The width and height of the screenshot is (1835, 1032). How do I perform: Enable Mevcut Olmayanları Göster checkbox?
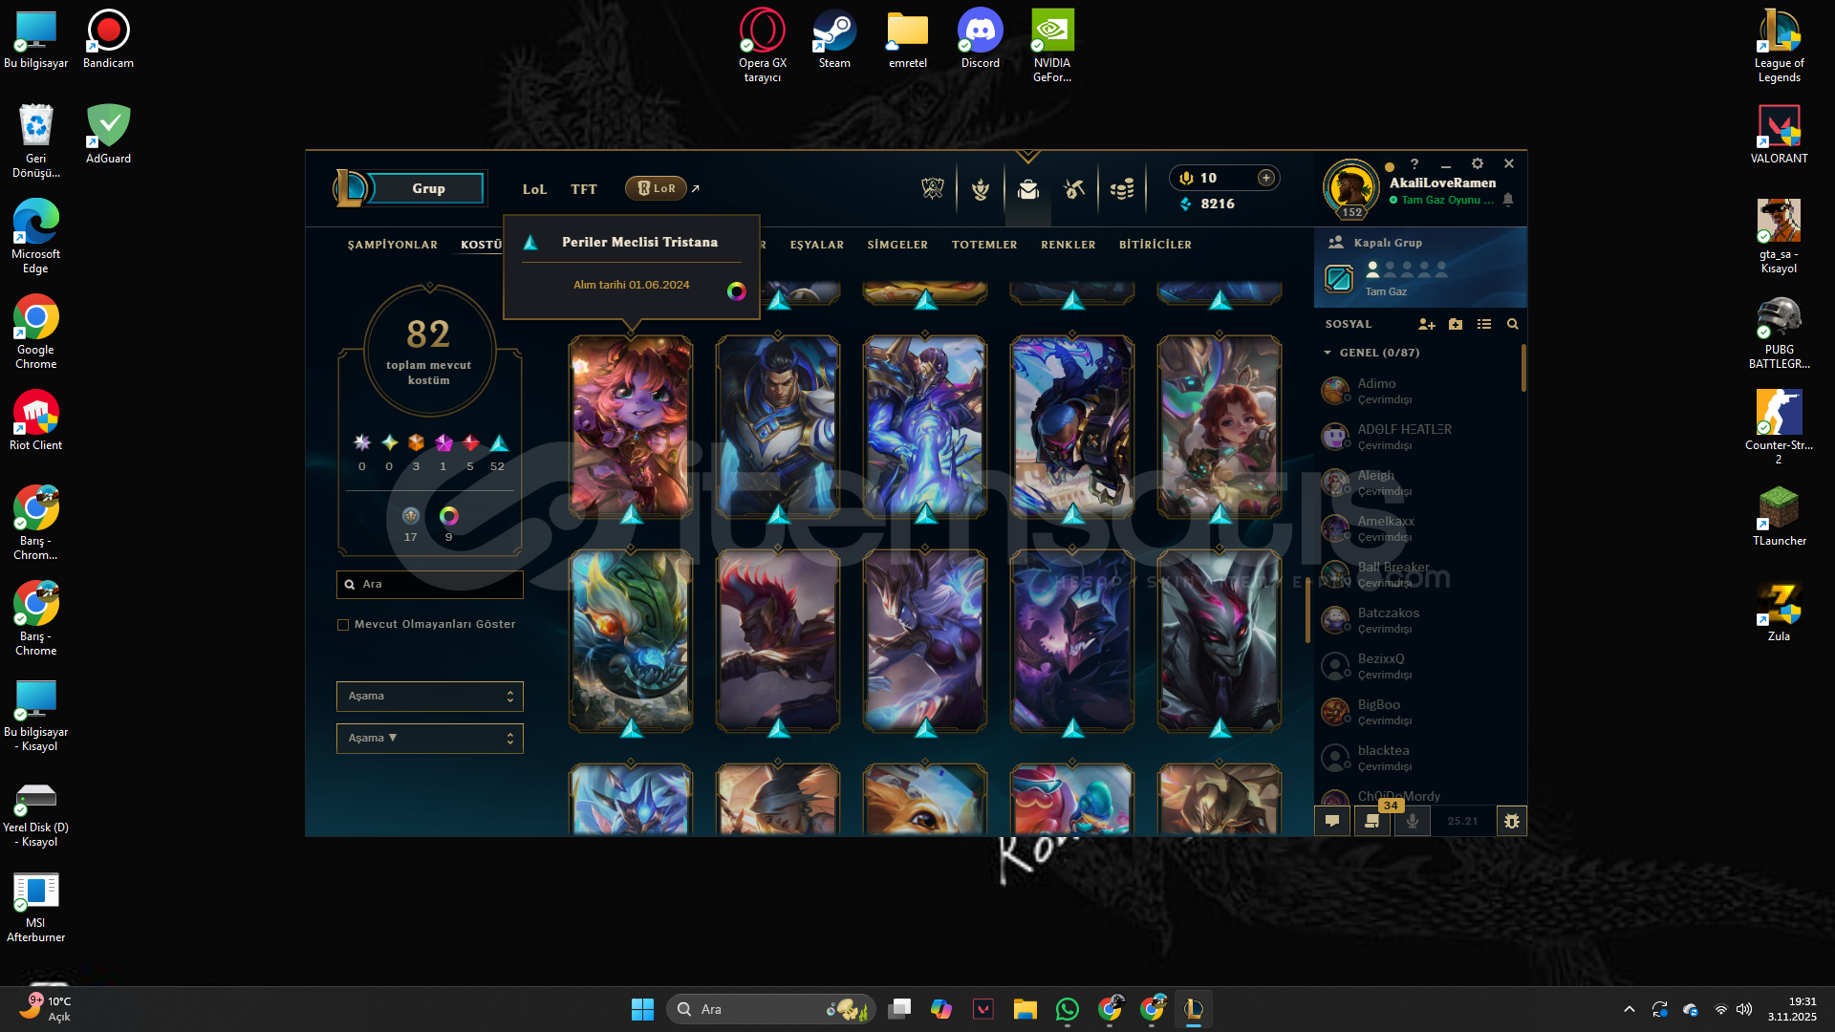343,625
